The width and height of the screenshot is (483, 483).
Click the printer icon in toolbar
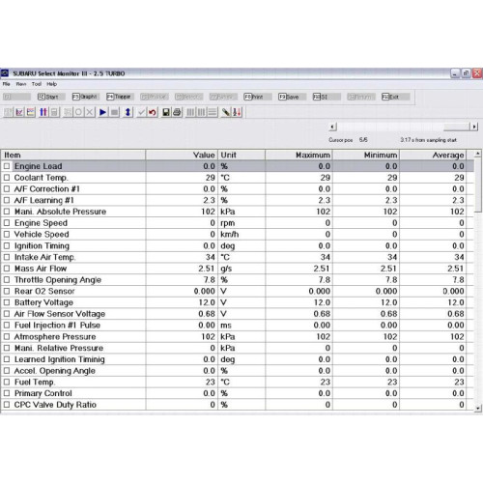click(177, 112)
